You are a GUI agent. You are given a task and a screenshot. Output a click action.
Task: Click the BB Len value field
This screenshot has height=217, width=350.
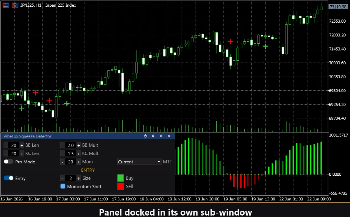click(14, 145)
